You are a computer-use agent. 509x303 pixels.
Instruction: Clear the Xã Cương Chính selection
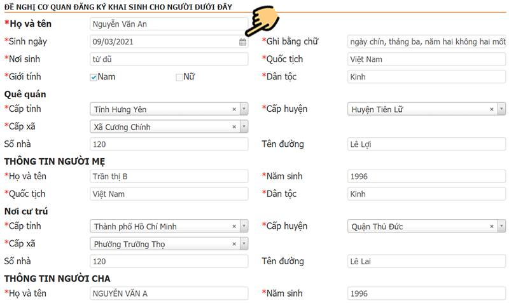coord(235,127)
